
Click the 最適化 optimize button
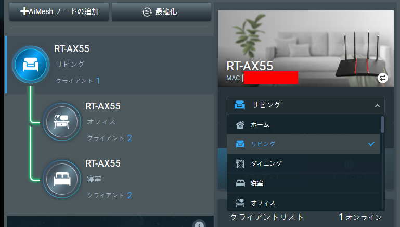pos(161,12)
